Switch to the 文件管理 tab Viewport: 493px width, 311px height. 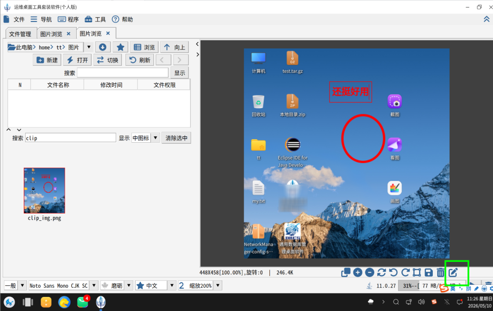[x=20, y=34]
